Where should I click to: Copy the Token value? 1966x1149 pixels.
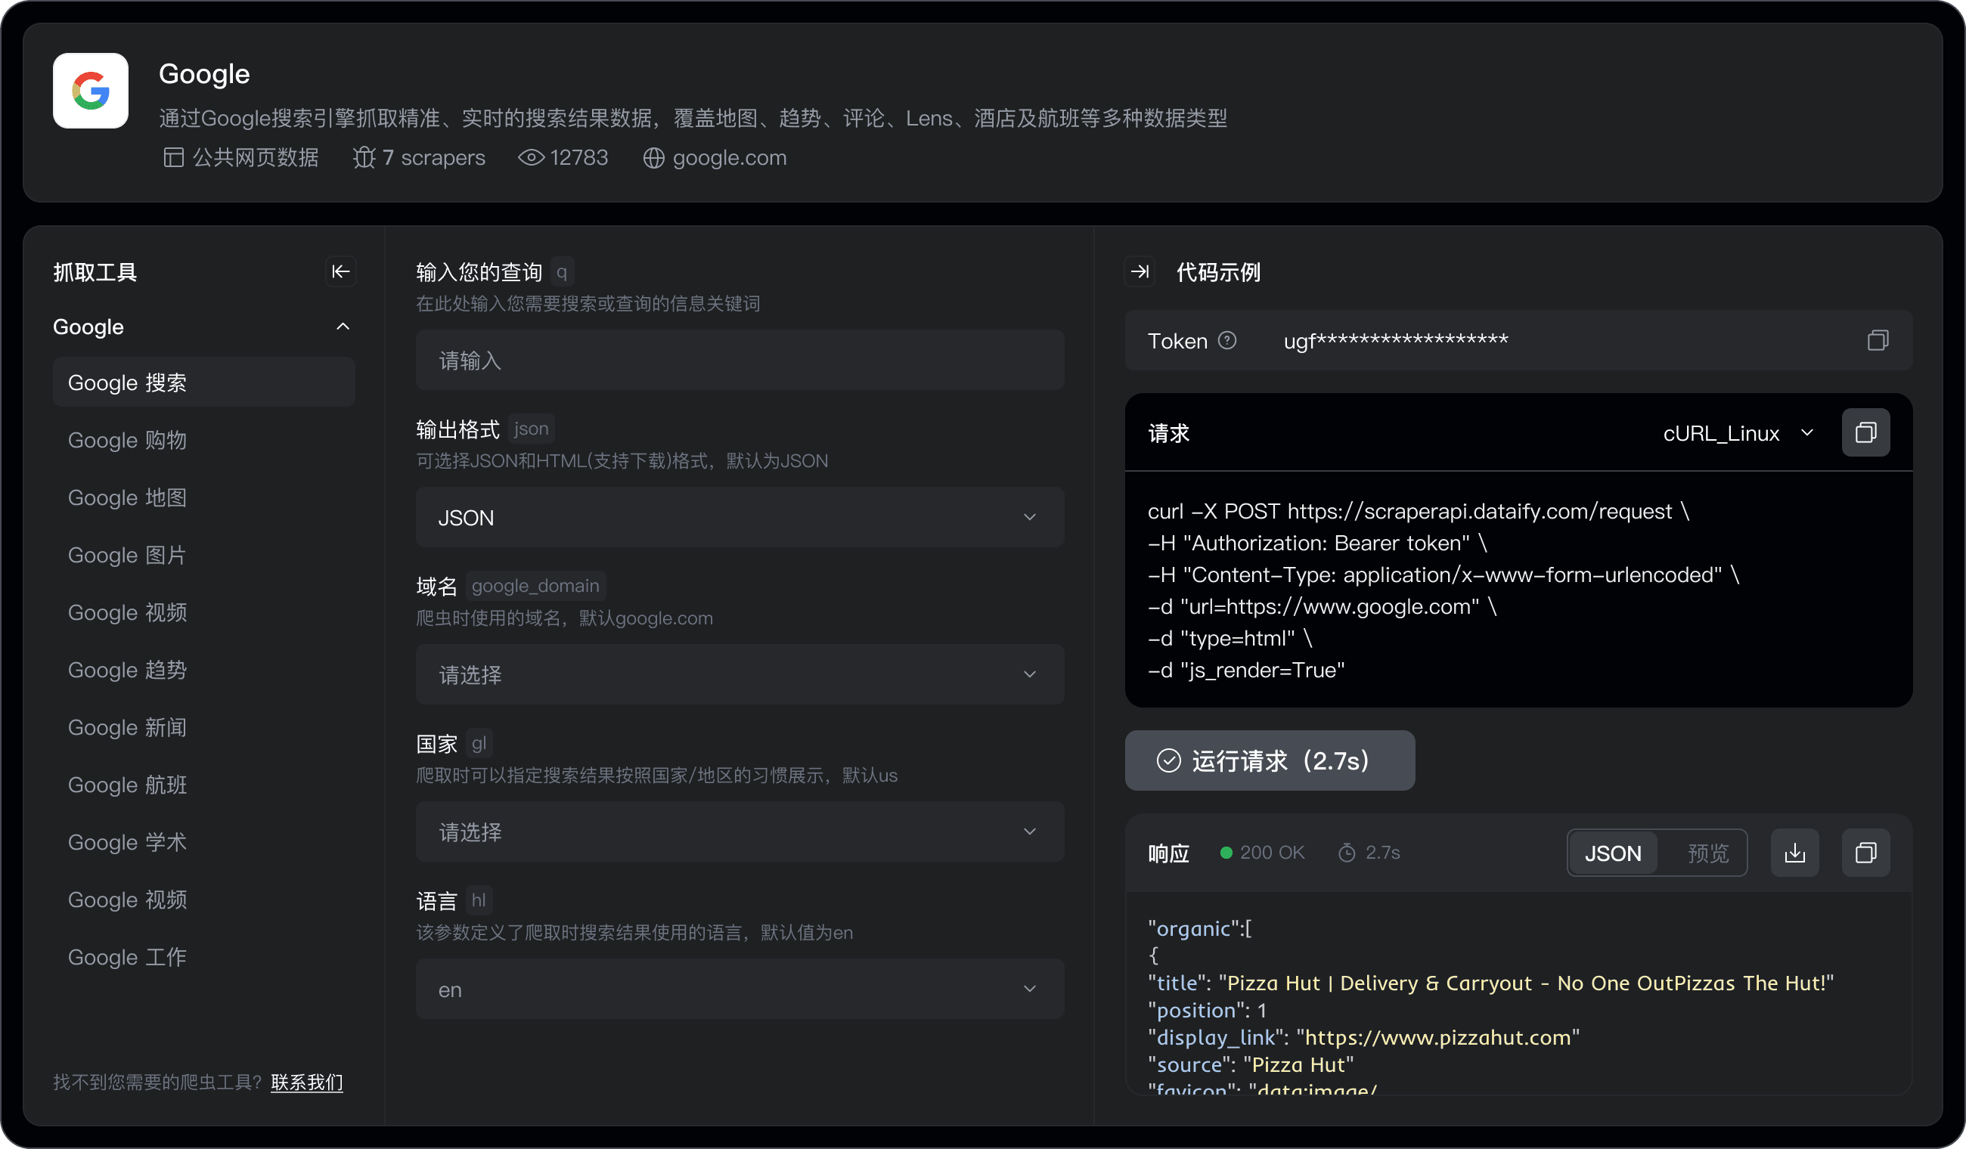pos(1878,340)
